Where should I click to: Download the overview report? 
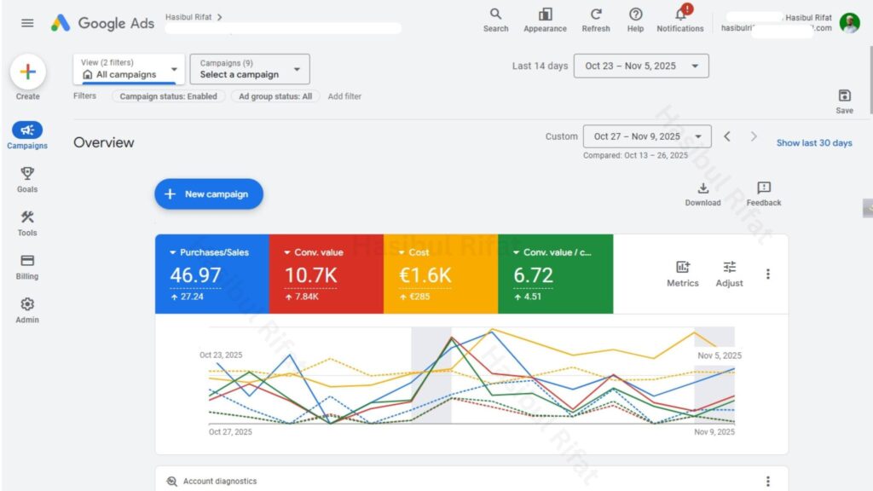point(702,188)
